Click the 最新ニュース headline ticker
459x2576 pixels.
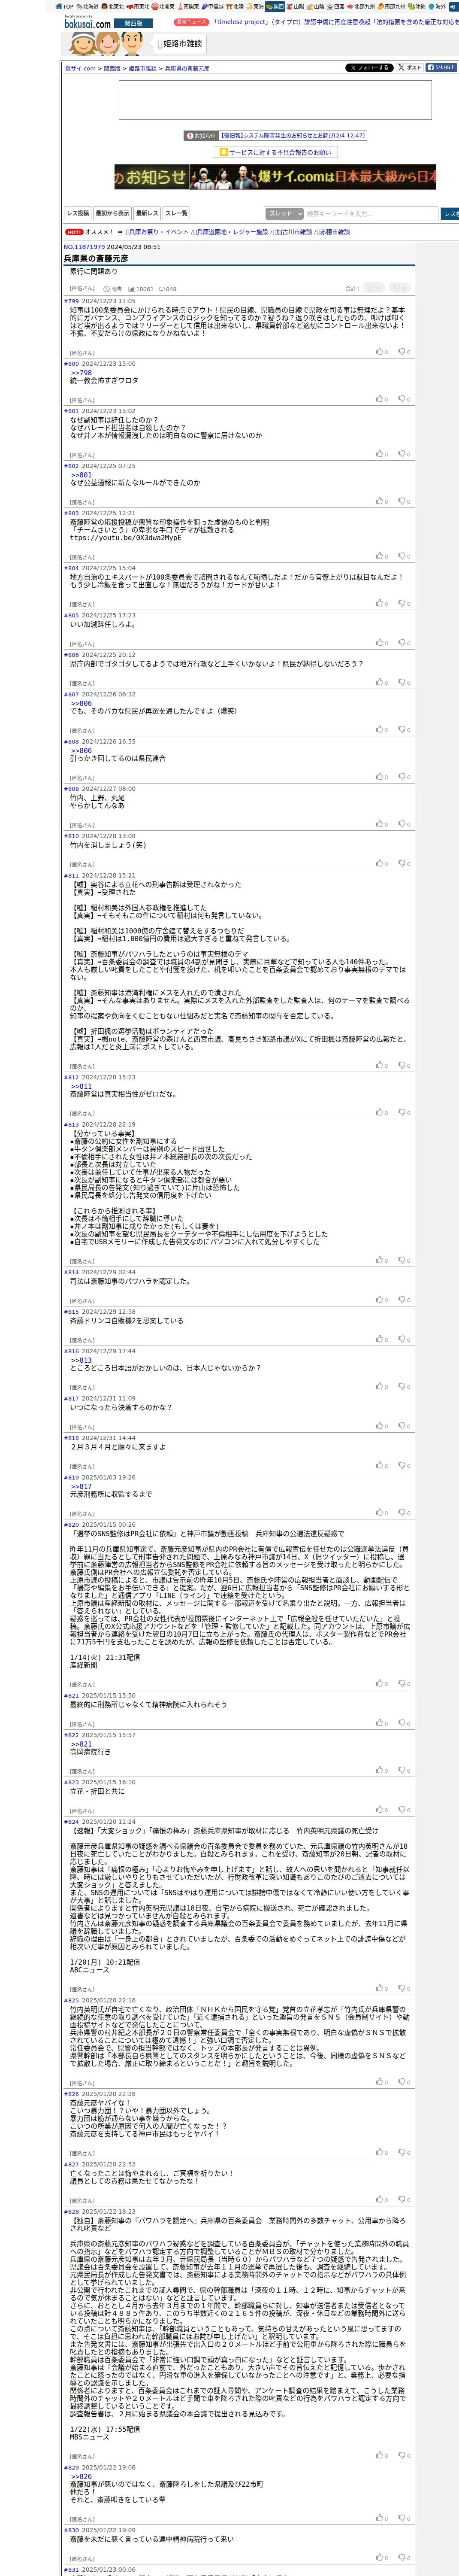coord(334,22)
